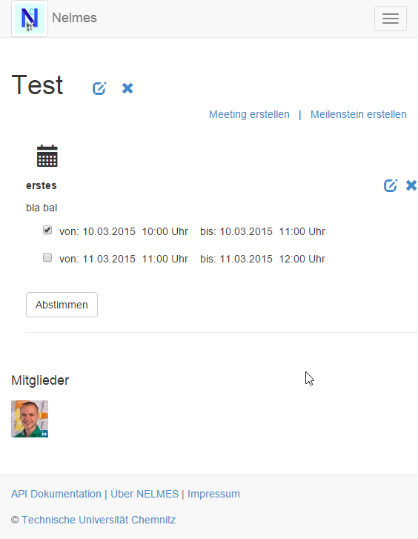Edit the erstes meeting via pencil icon

coord(391,185)
